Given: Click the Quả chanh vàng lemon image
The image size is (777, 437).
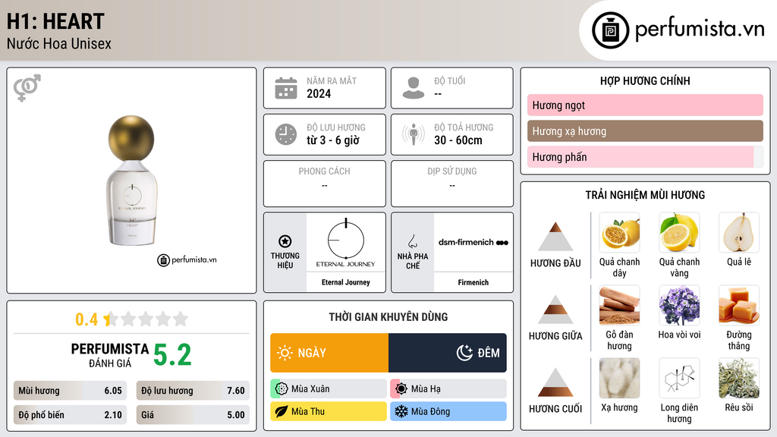Looking at the screenshot, I should click(x=679, y=233).
